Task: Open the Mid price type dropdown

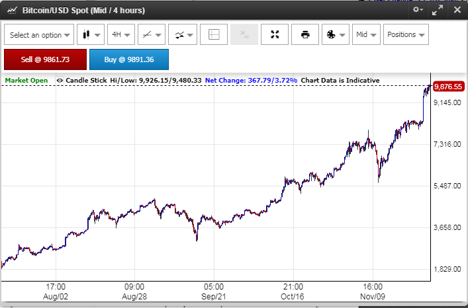Action: (366, 34)
